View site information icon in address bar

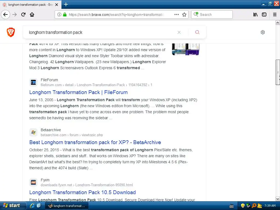click(x=59, y=14)
